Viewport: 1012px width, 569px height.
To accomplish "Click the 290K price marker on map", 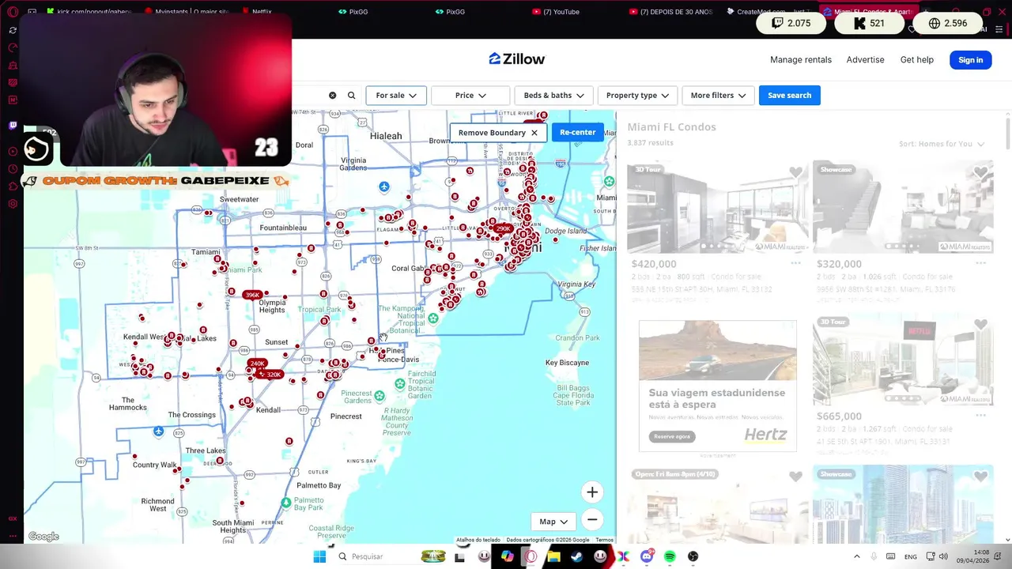I will click(x=503, y=228).
